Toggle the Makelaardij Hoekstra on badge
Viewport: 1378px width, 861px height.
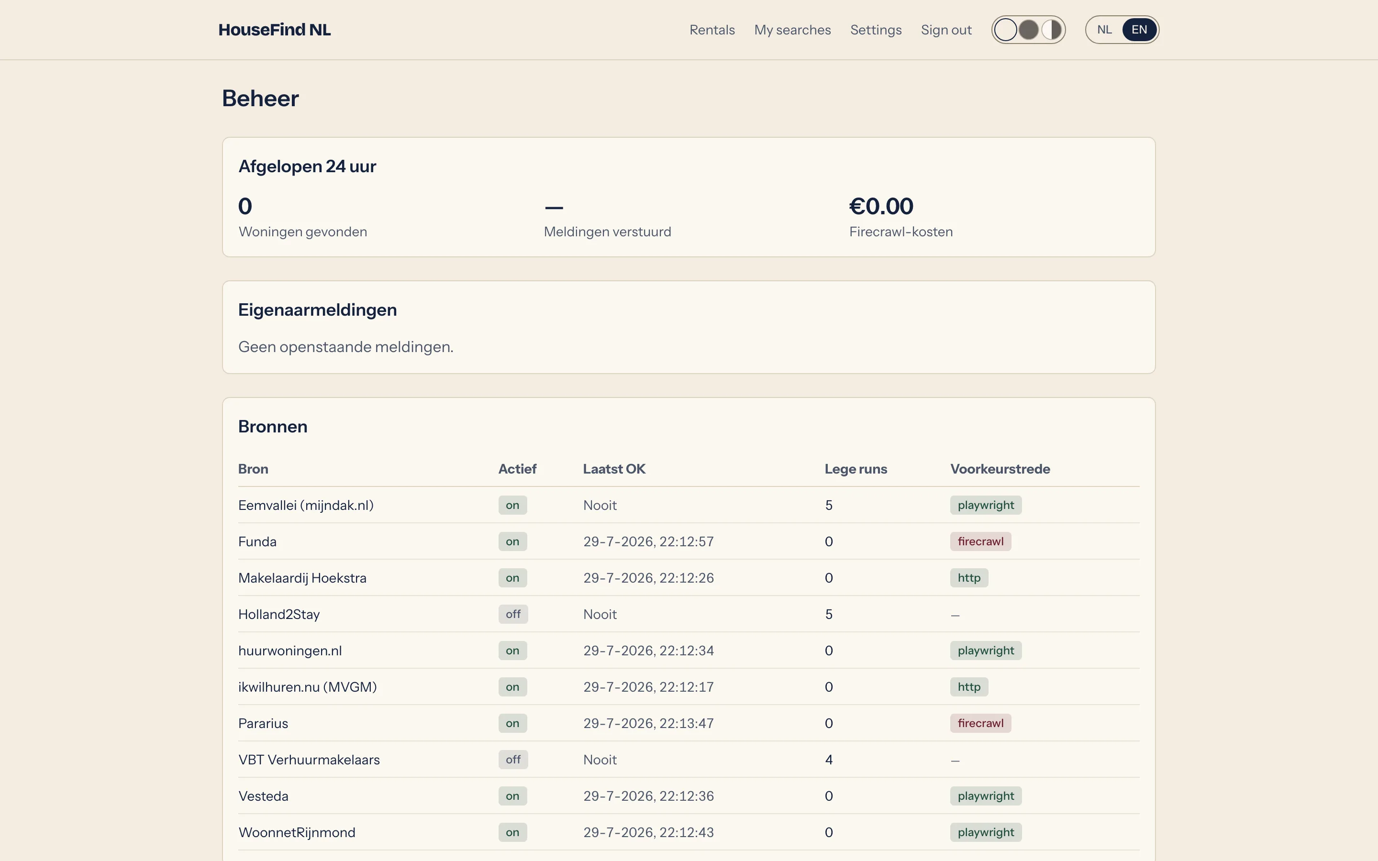tap(512, 578)
